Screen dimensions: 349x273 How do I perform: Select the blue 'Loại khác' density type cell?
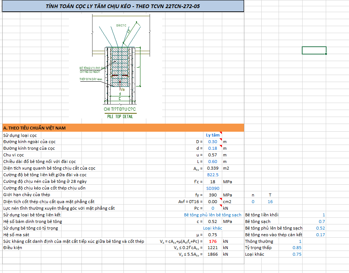(213, 228)
